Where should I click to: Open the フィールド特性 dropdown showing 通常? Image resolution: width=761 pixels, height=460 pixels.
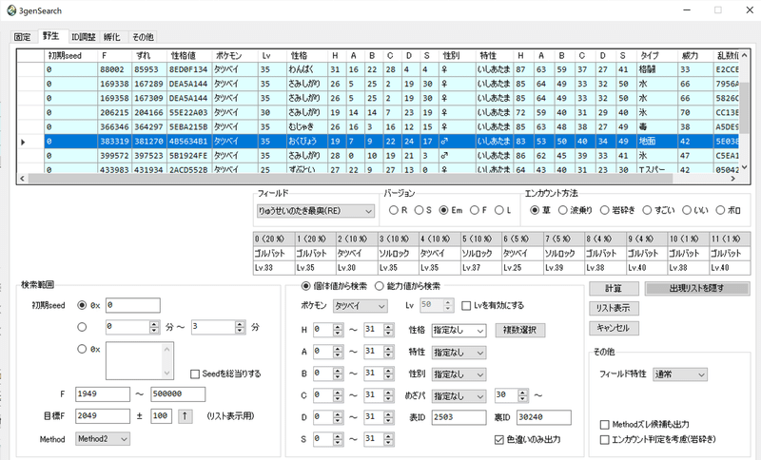coord(680,374)
